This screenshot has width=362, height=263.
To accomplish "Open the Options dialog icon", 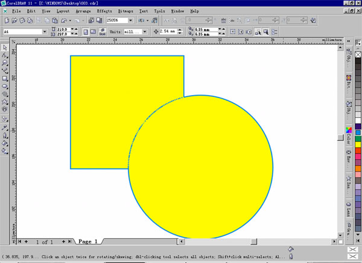I will click(x=275, y=32).
